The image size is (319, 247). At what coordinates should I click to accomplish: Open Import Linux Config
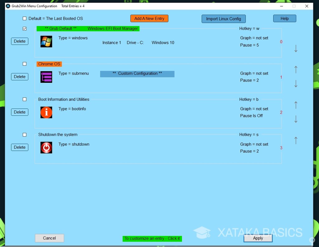[x=223, y=19]
